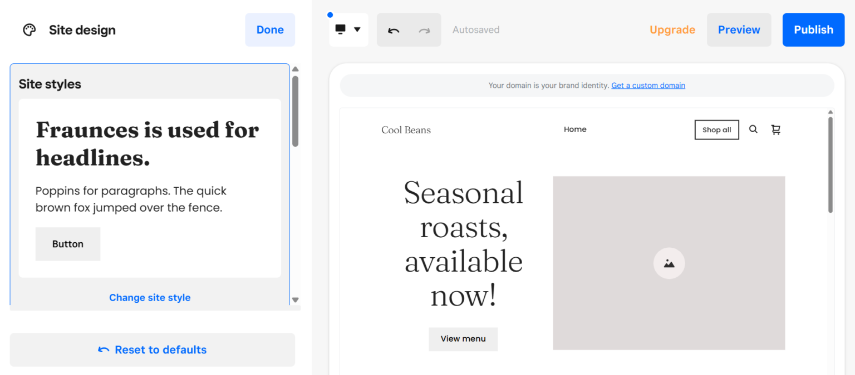
Task: Click the image placeholder icon in the banner
Action: click(x=669, y=263)
